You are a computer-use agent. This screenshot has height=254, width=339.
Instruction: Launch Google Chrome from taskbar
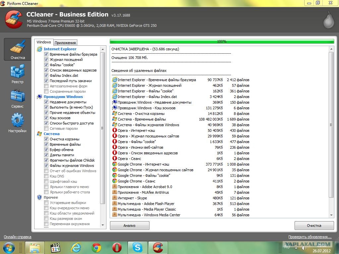coord(96,248)
